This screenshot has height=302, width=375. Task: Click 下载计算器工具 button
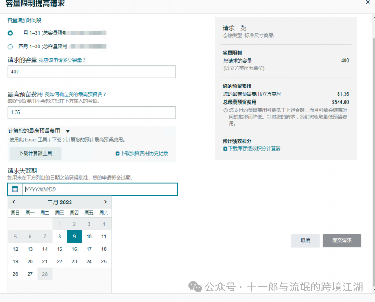36,153
